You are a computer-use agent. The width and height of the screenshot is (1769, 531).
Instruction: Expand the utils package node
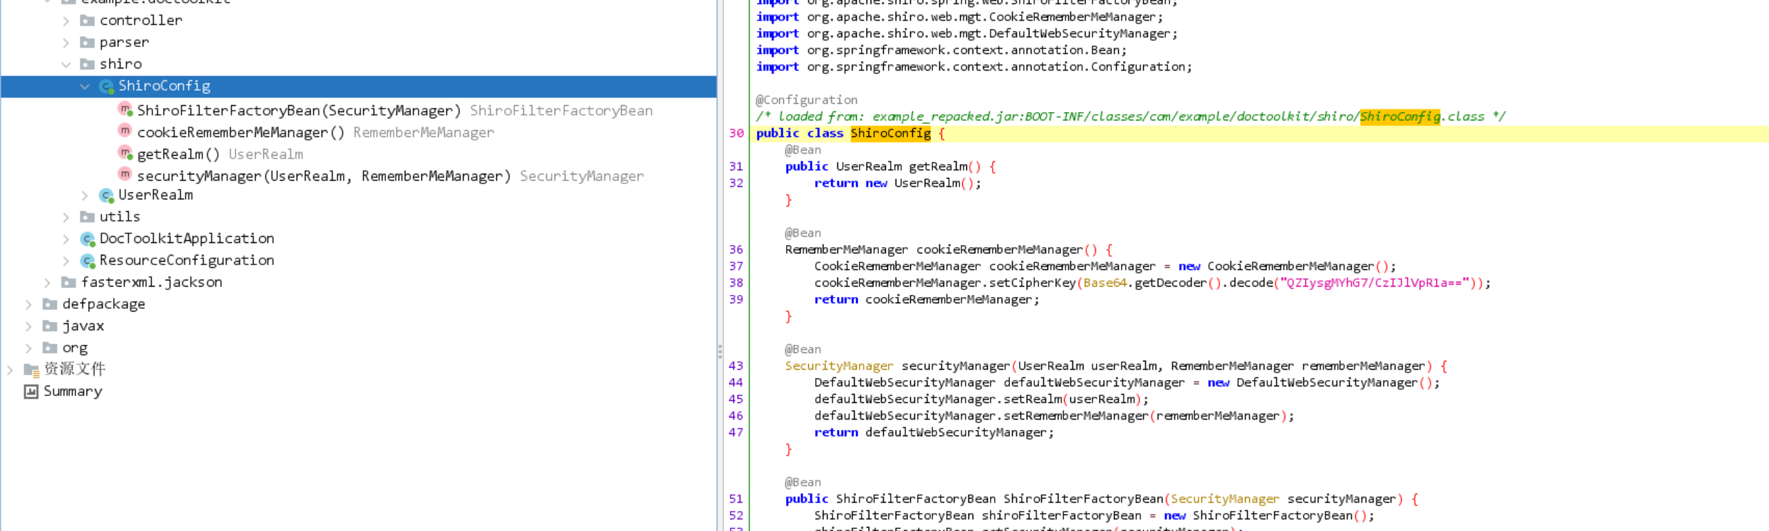click(x=66, y=217)
